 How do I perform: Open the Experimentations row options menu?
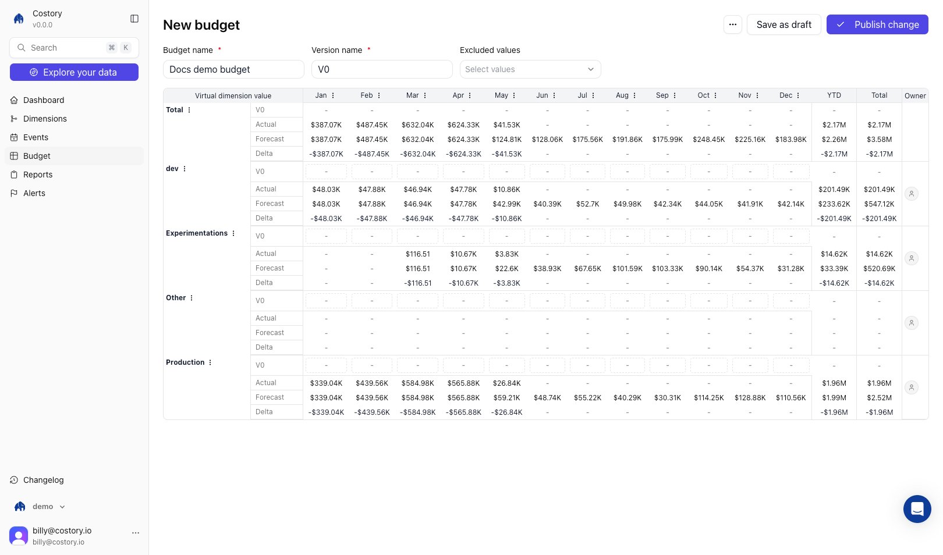pos(233,233)
